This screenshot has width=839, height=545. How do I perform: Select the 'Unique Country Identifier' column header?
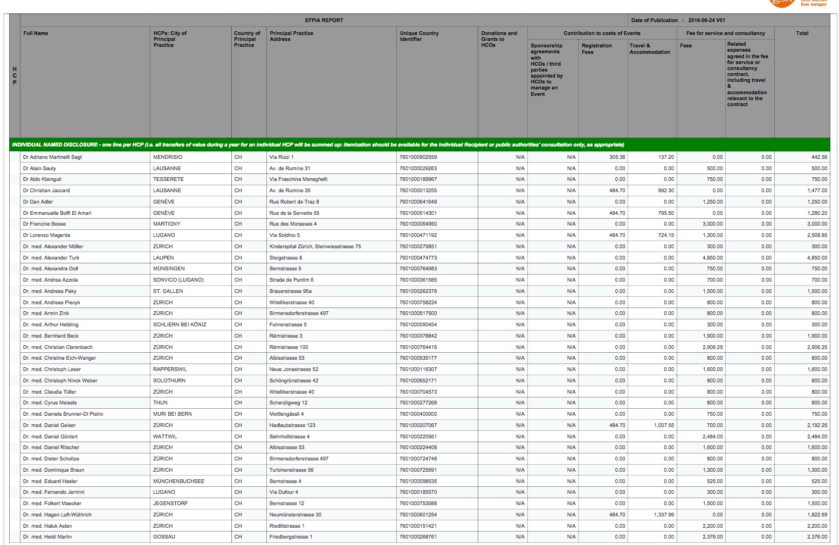tap(419, 36)
